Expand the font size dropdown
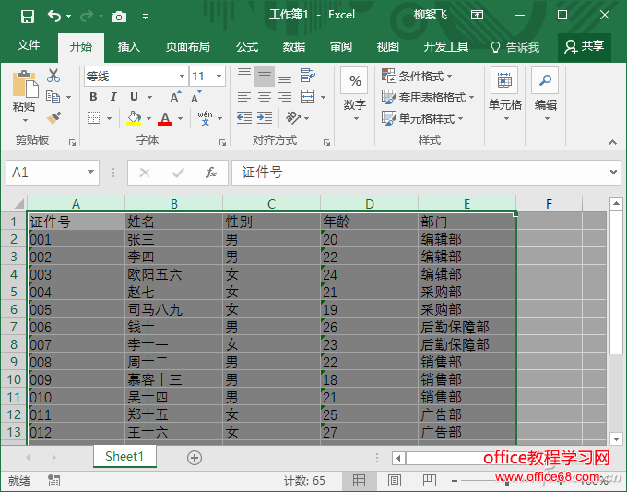Image resolution: width=627 pixels, height=492 pixels. pyautogui.click(x=219, y=77)
